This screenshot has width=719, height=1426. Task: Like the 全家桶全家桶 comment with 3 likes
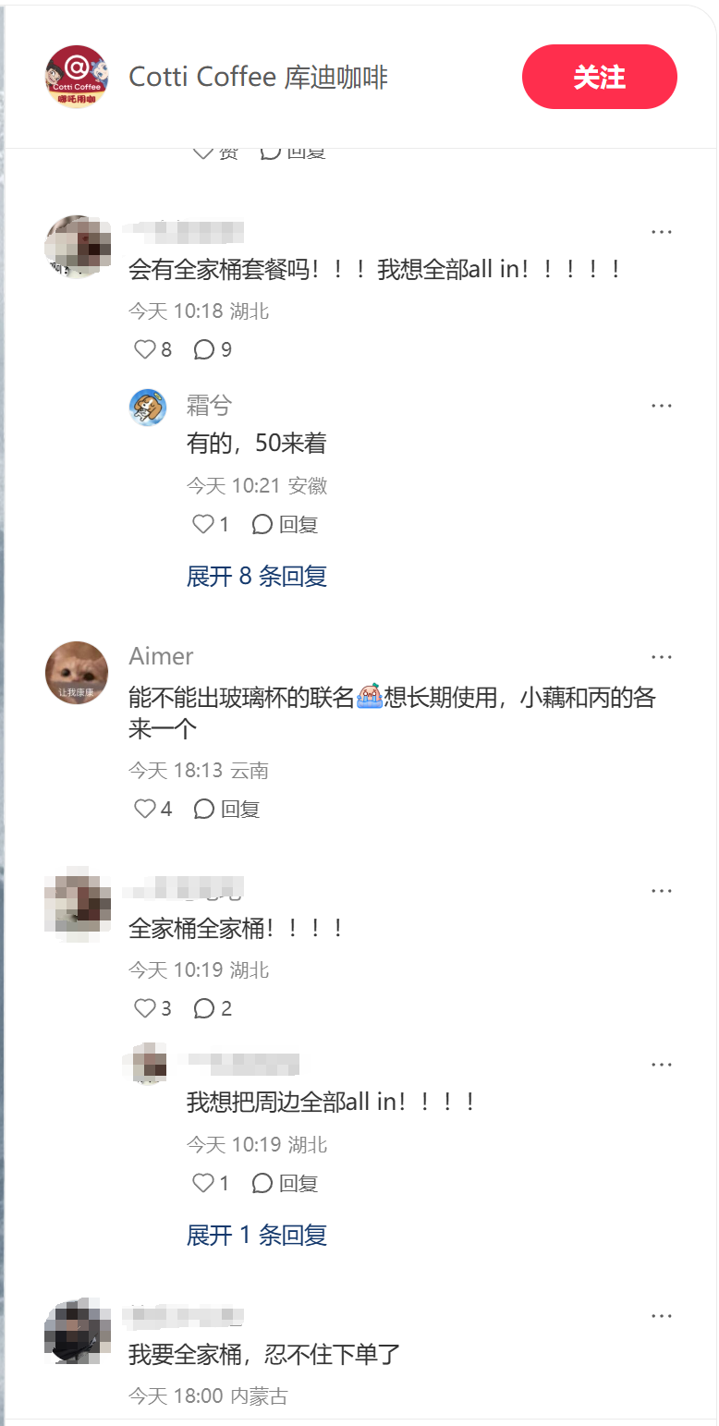[153, 1008]
